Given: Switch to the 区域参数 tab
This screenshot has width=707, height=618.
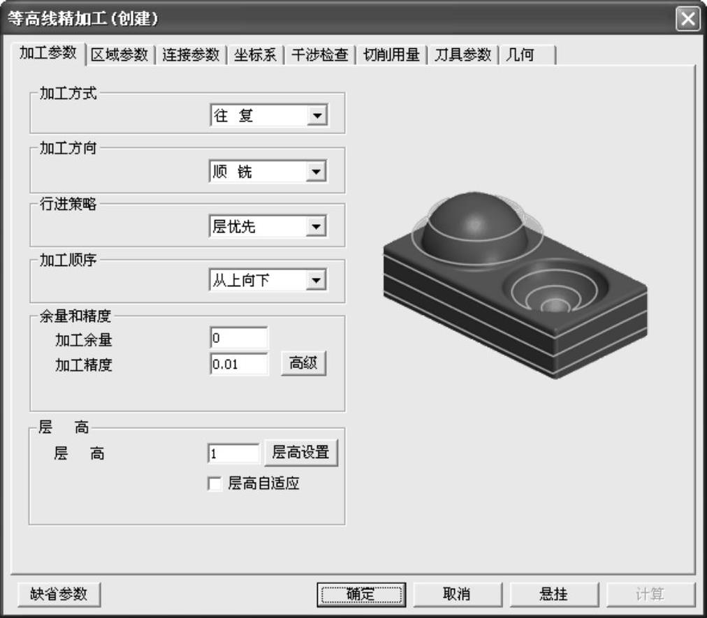Looking at the screenshot, I should pos(120,55).
